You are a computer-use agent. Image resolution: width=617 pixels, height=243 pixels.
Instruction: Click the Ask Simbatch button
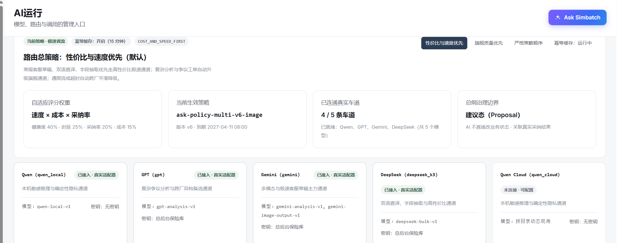point(577,17)
